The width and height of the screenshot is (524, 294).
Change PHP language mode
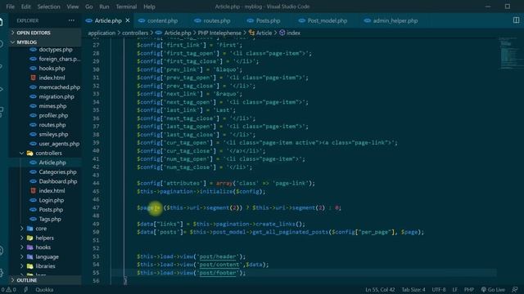[469, 289]
